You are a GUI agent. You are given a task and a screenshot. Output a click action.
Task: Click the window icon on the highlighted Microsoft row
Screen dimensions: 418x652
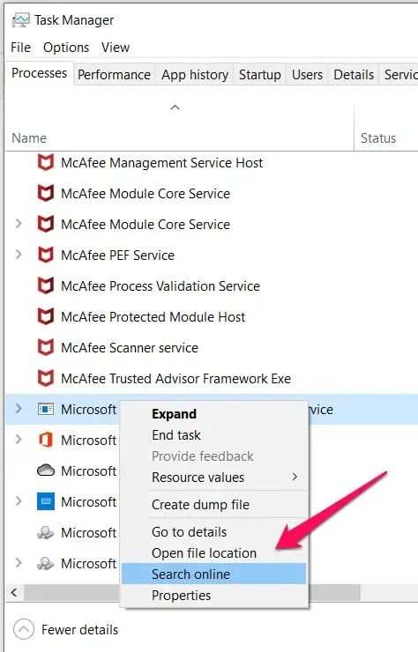[x=45, y=409]
